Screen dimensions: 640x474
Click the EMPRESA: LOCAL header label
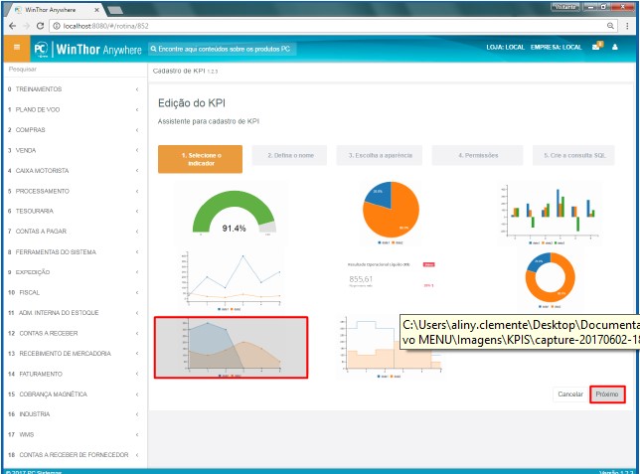pos(556,48)
